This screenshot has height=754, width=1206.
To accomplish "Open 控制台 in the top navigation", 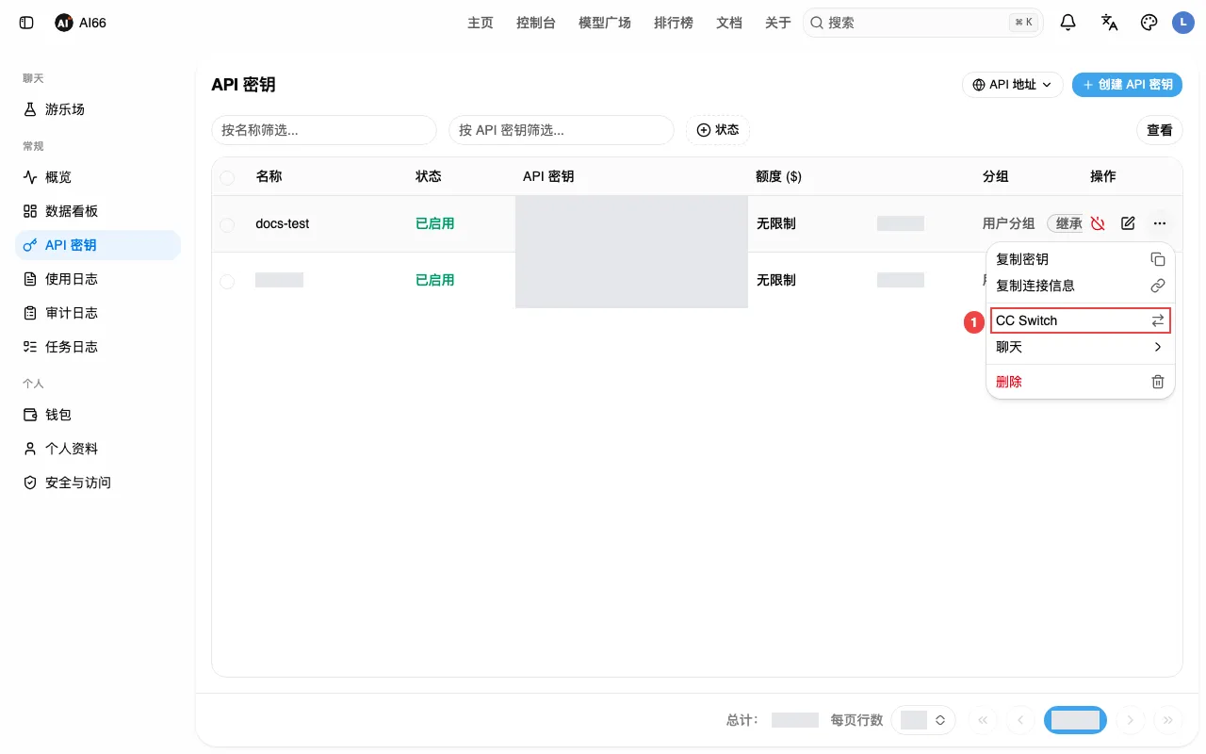I will click(536, 23).
